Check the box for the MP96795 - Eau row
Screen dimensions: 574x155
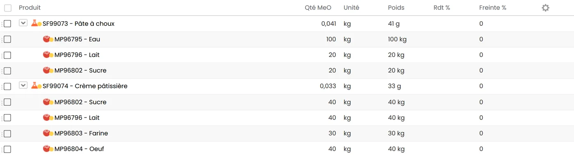pos(7,39)
